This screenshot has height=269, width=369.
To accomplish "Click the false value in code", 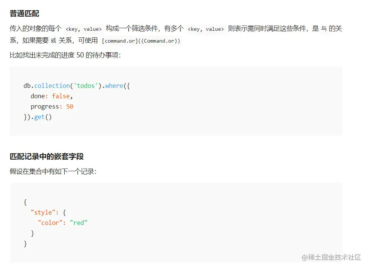I will 61,96.
